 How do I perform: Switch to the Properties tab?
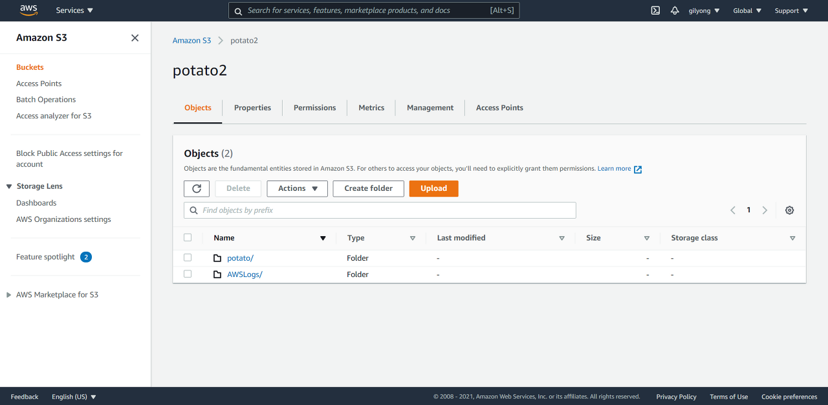(252, 108)
